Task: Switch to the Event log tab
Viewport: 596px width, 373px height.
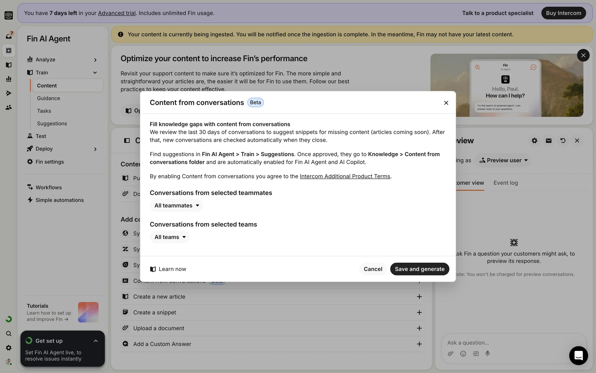Action: coord(505,183)
